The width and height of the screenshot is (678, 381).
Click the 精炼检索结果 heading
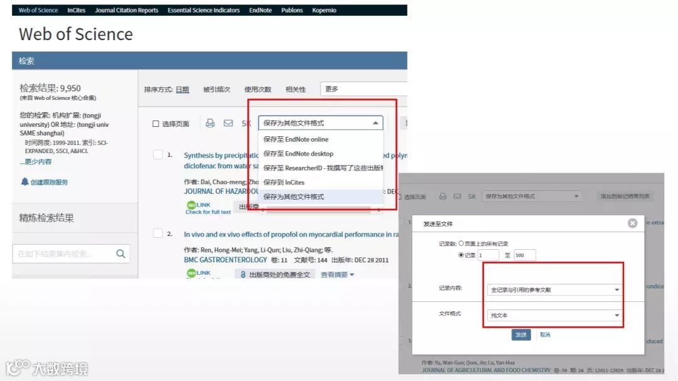click(x=46, y=218)
